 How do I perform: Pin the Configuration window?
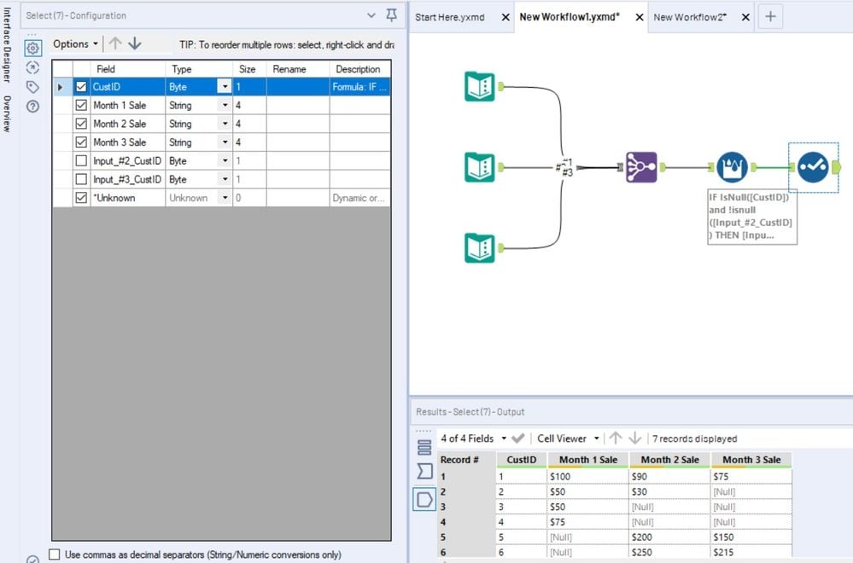391,15
